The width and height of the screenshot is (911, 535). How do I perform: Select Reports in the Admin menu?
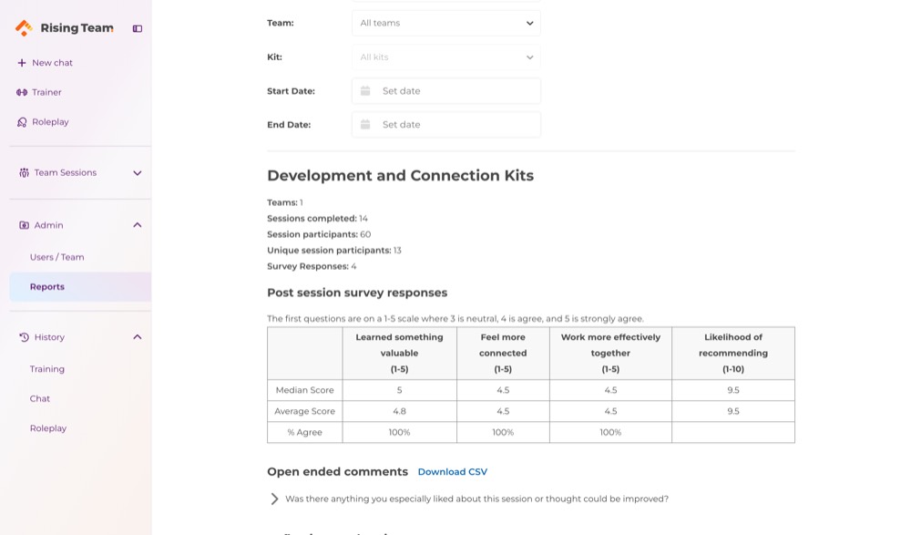[x=80, y=287]
